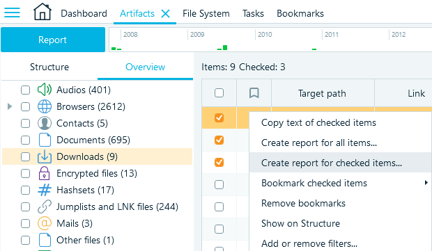Click the Browsers globe icon
Screen dimensions: 432x251
coord(45,106)
